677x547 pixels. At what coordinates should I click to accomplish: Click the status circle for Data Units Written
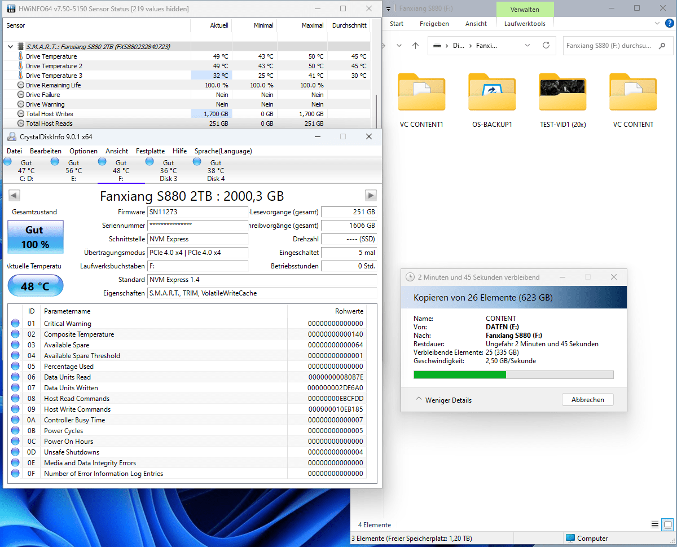(x=15, y=388)
